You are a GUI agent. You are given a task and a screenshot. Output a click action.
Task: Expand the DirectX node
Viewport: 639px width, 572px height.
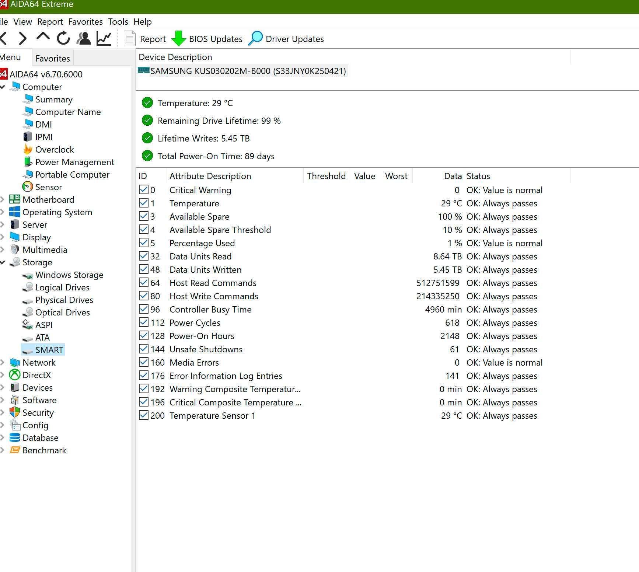click(x=2, y=375)
